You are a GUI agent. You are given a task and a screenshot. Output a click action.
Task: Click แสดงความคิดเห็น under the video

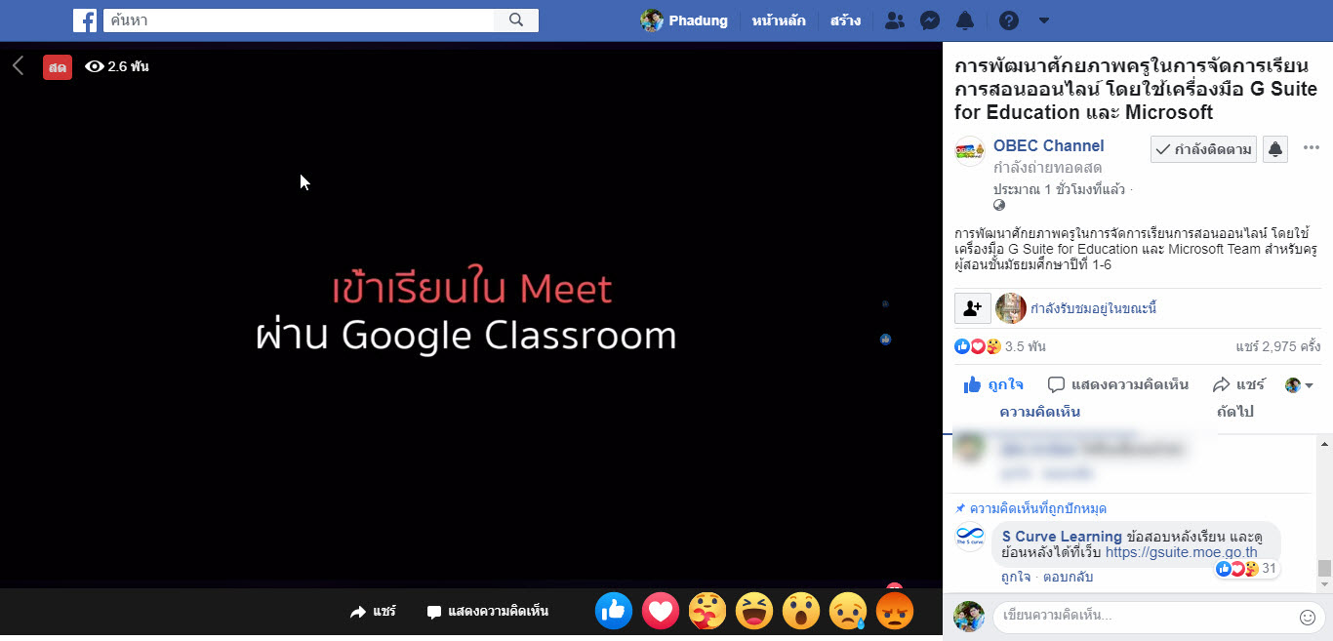pyautogui.click(x=488, y=612)
